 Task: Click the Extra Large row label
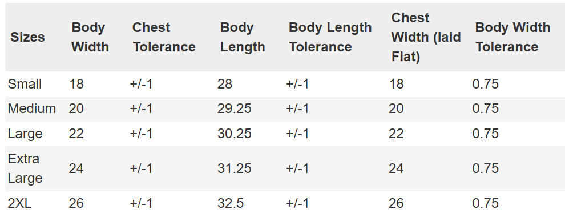click(x=25, y=168)
